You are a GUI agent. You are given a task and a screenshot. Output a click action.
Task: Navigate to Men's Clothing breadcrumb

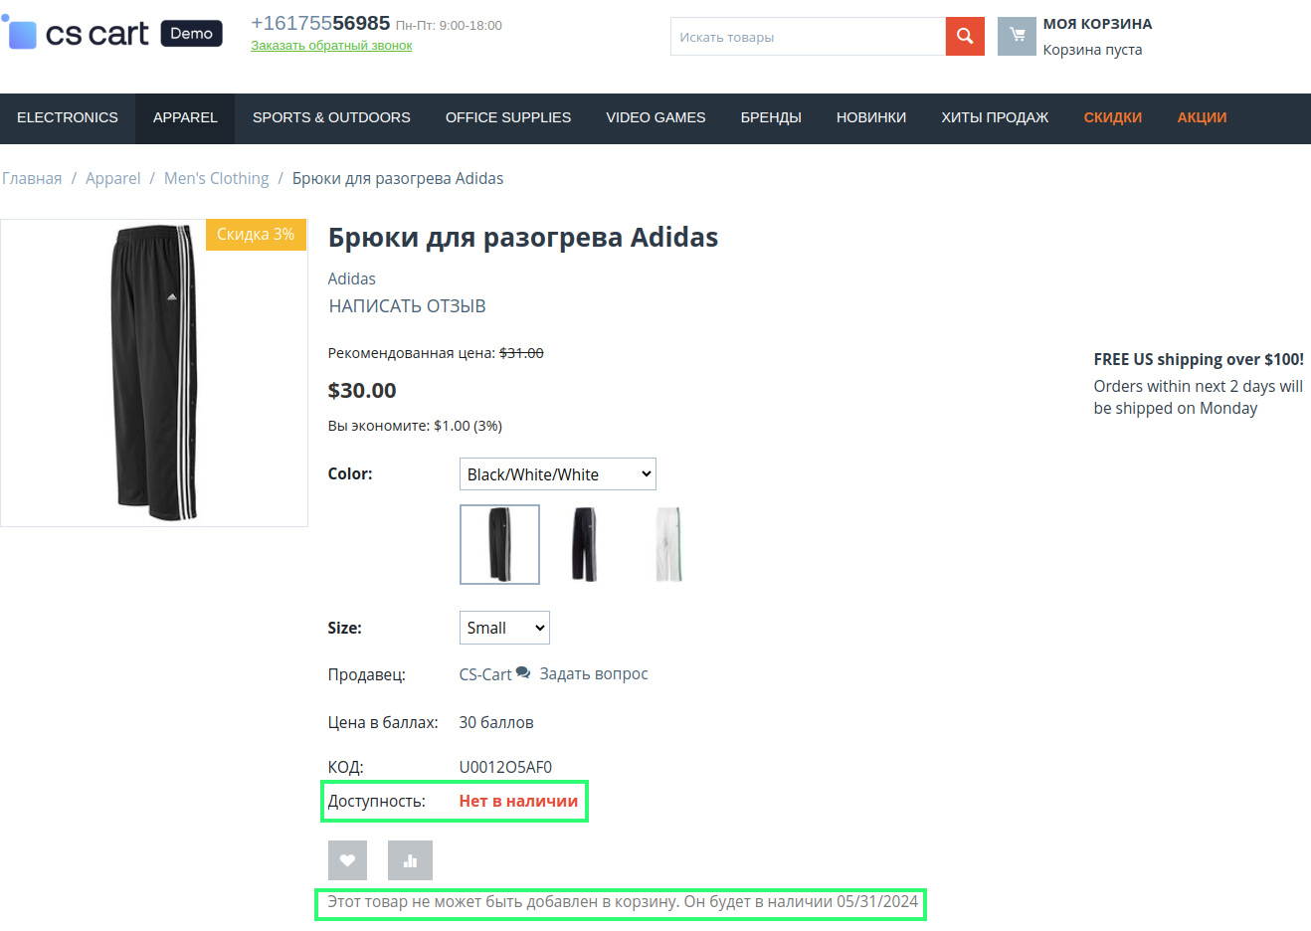(x=216, y=178)
